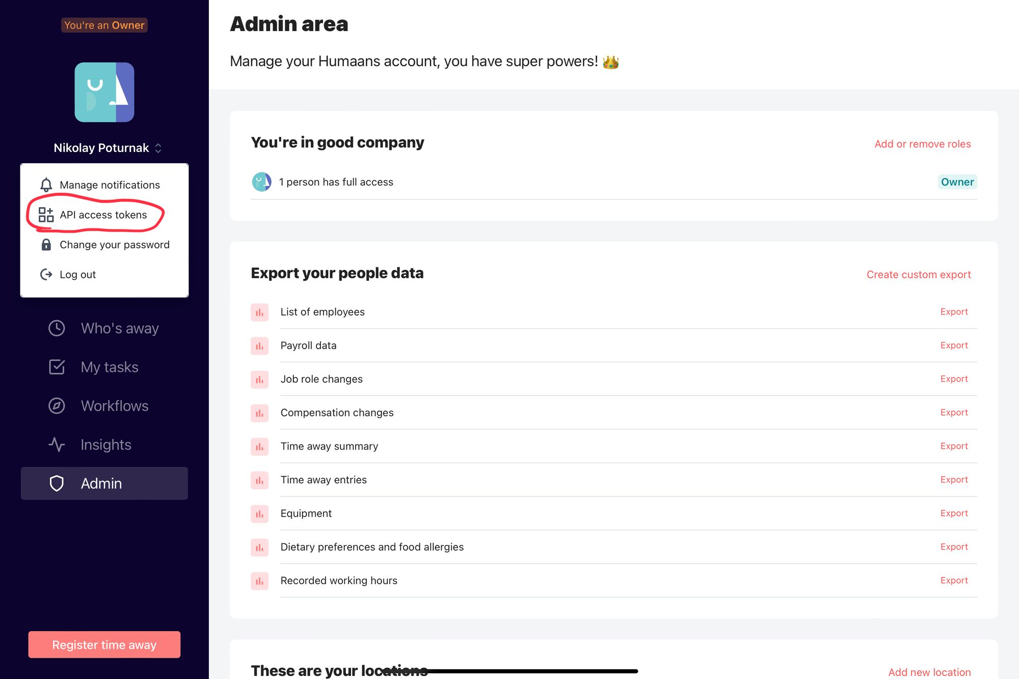Click the Register time away button

pyautogui.click(x=104, y=644)
